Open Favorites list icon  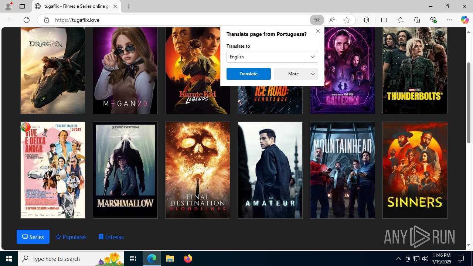[x=400, y=20]
